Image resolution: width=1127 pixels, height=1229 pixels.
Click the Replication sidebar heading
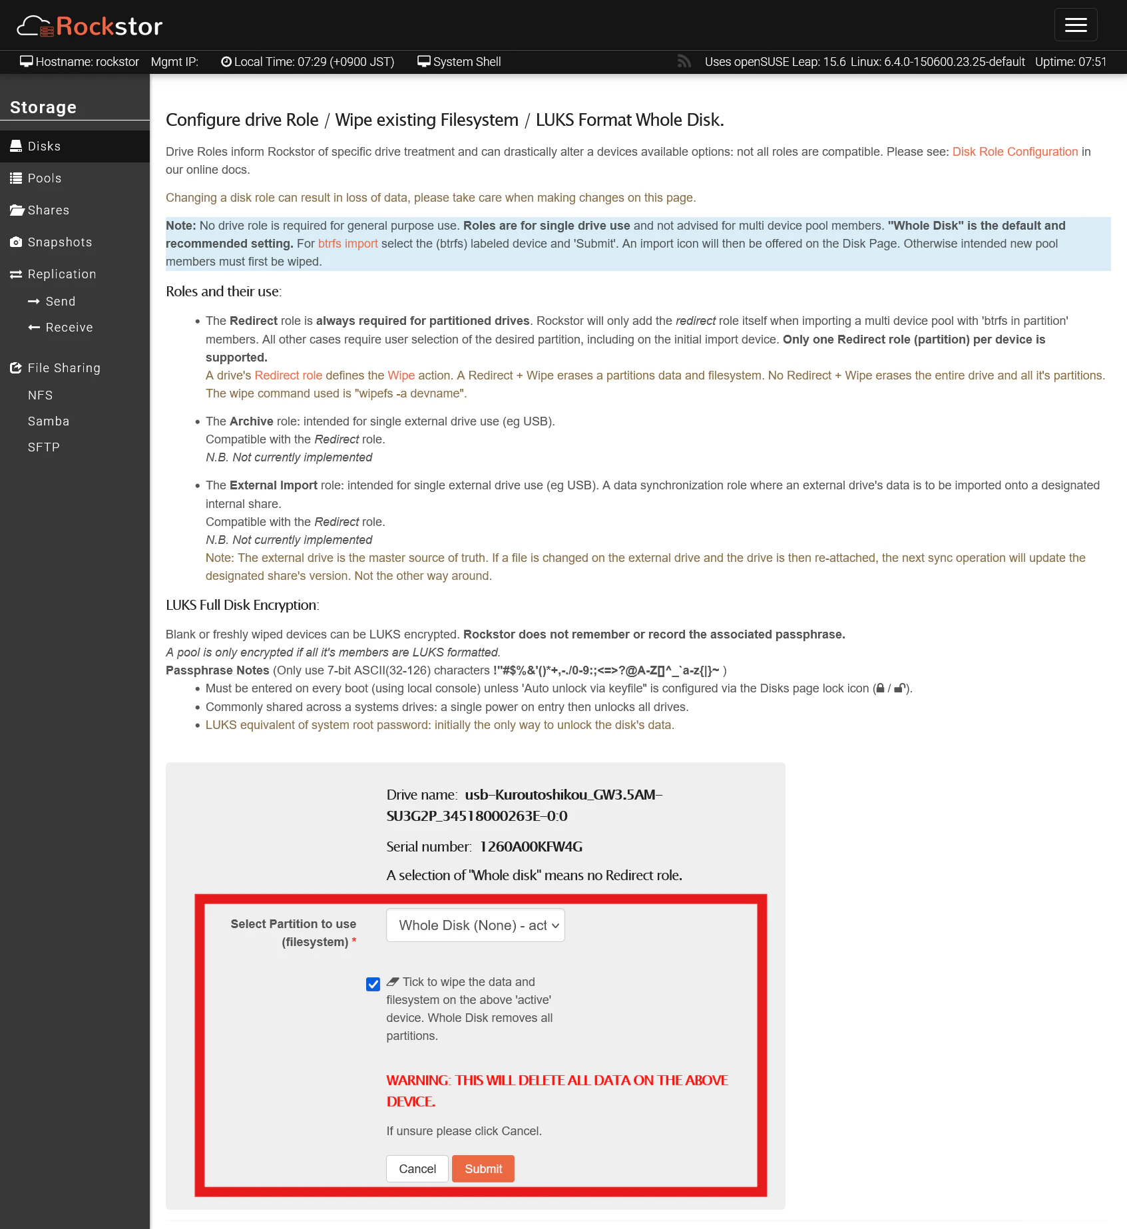[62, 274]
